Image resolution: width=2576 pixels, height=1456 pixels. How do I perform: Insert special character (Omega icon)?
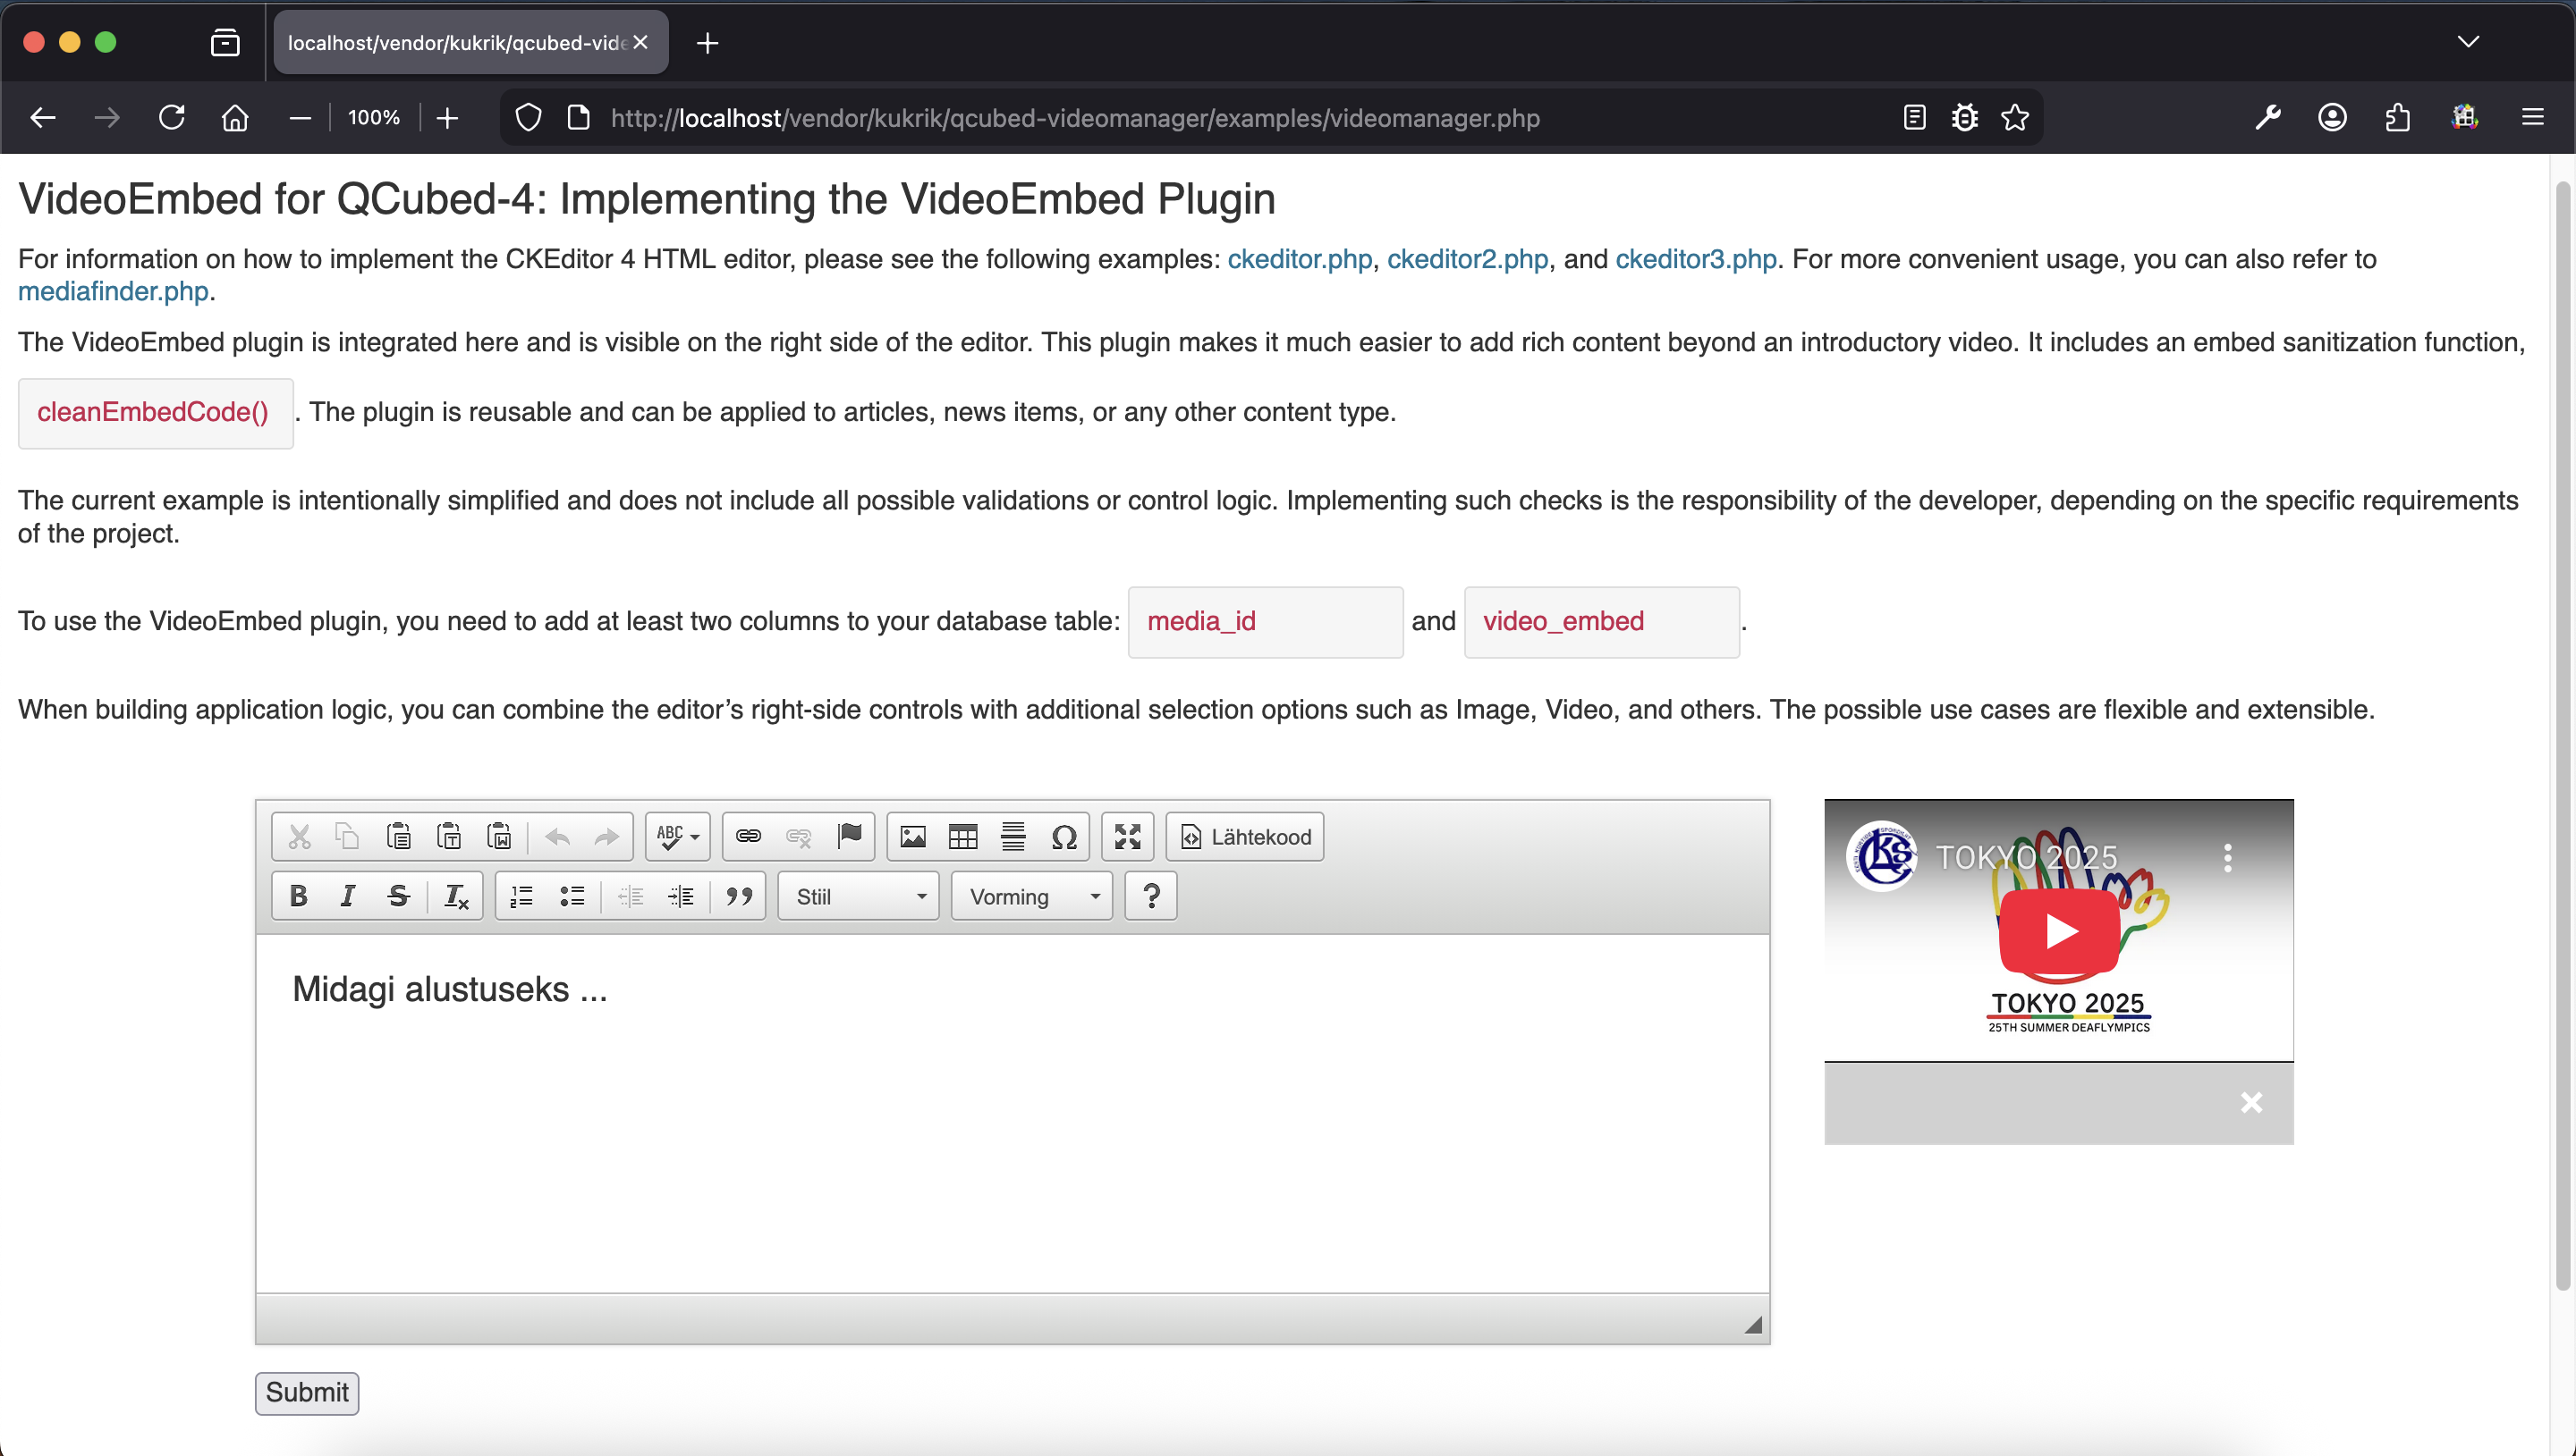[1063, 836]
